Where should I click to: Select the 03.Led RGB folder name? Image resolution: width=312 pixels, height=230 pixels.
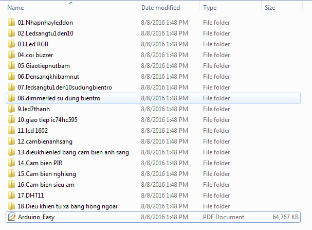33,44
